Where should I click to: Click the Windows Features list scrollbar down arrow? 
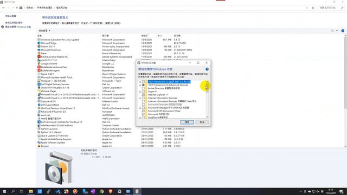point(207,117)
